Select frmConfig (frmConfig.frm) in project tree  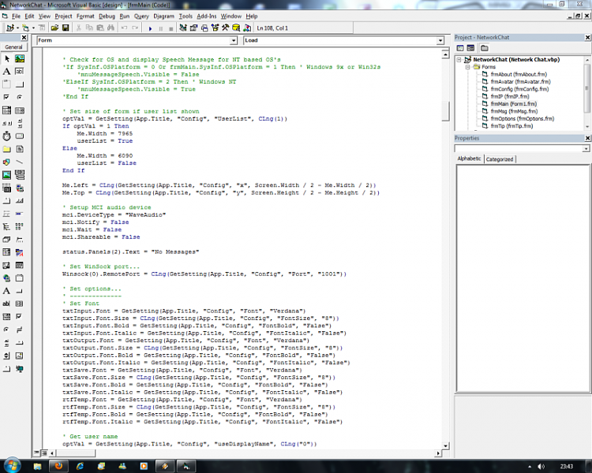[x=519, y=89]
